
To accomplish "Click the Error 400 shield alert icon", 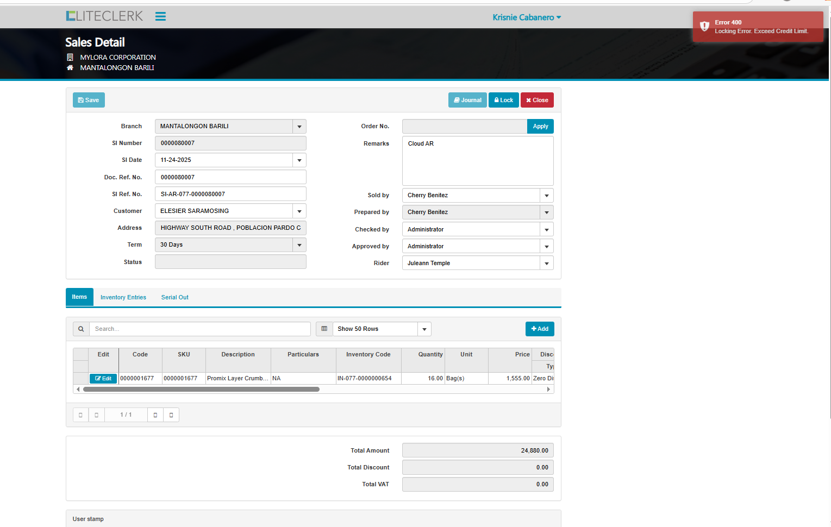I will (x=704, y=27).
